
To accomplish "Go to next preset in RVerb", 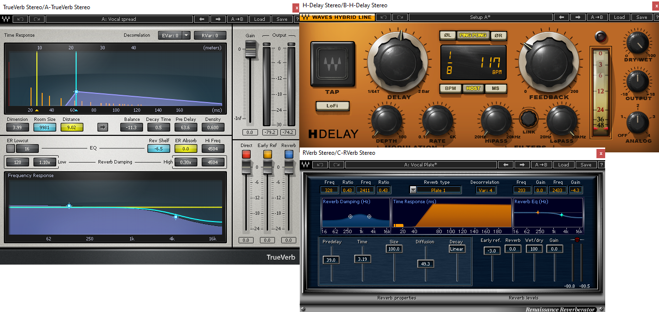I will [x=522, y=164].
